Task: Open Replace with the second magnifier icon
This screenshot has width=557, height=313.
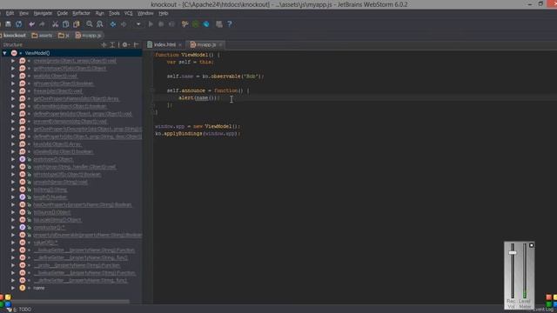Action: click(x=100, y=24)
